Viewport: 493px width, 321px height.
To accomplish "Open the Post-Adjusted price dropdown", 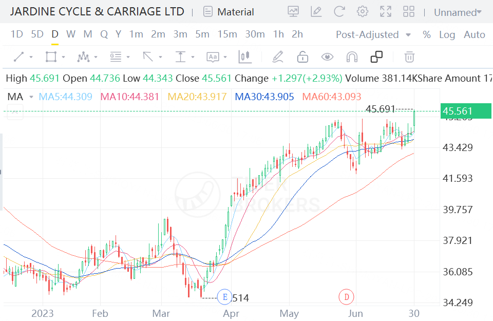I will point(373,34).
